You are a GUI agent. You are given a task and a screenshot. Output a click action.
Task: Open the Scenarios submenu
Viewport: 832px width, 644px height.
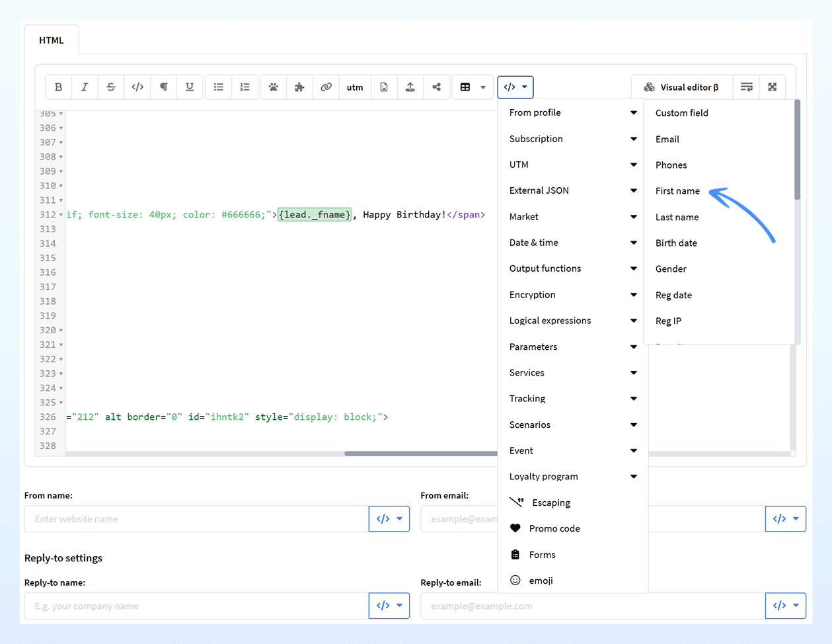click(x=573, y=424)
